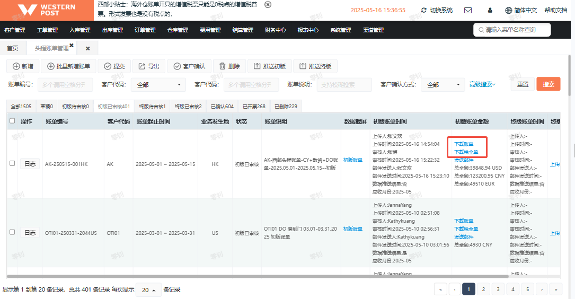575x299 pixels.
Task: Click 日志 button for OTI01-250331-2044US
Action: (30, 233)
